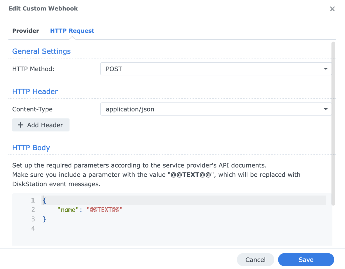345x269 pixels.
Task: Select the HTTP Request tab
Action: point(72,31)
